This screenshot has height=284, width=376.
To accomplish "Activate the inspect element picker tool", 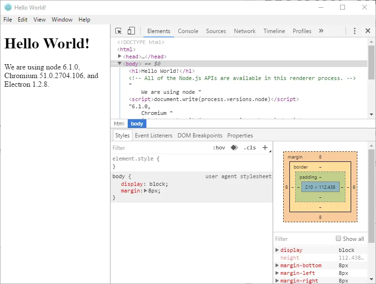I will 119,31.
